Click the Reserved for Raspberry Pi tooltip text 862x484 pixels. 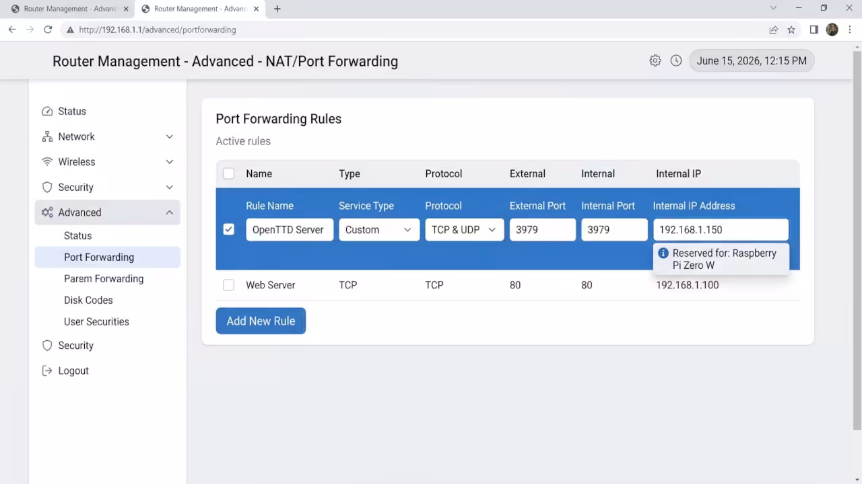coord(725,259)
